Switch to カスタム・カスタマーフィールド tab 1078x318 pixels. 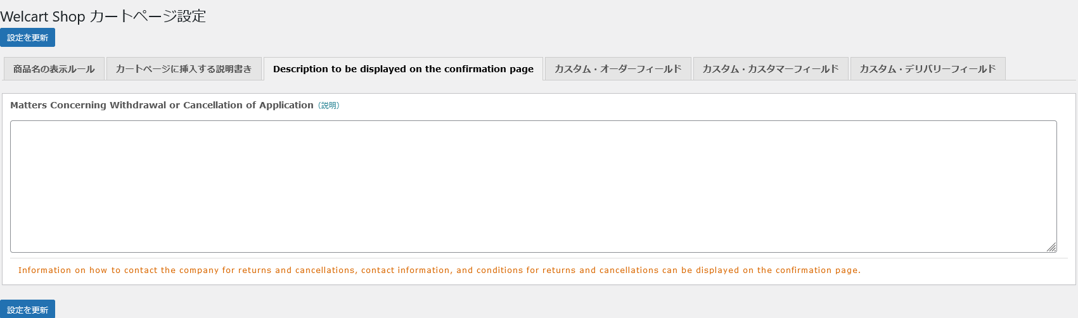pyautogui.click(x=771, y=68)
